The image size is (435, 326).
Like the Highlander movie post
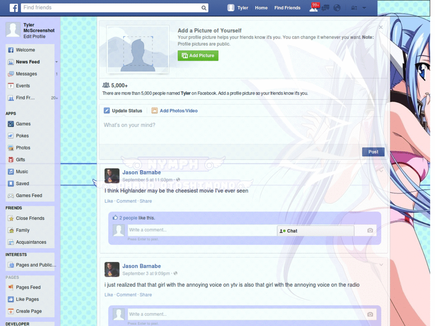coord(109,201)
